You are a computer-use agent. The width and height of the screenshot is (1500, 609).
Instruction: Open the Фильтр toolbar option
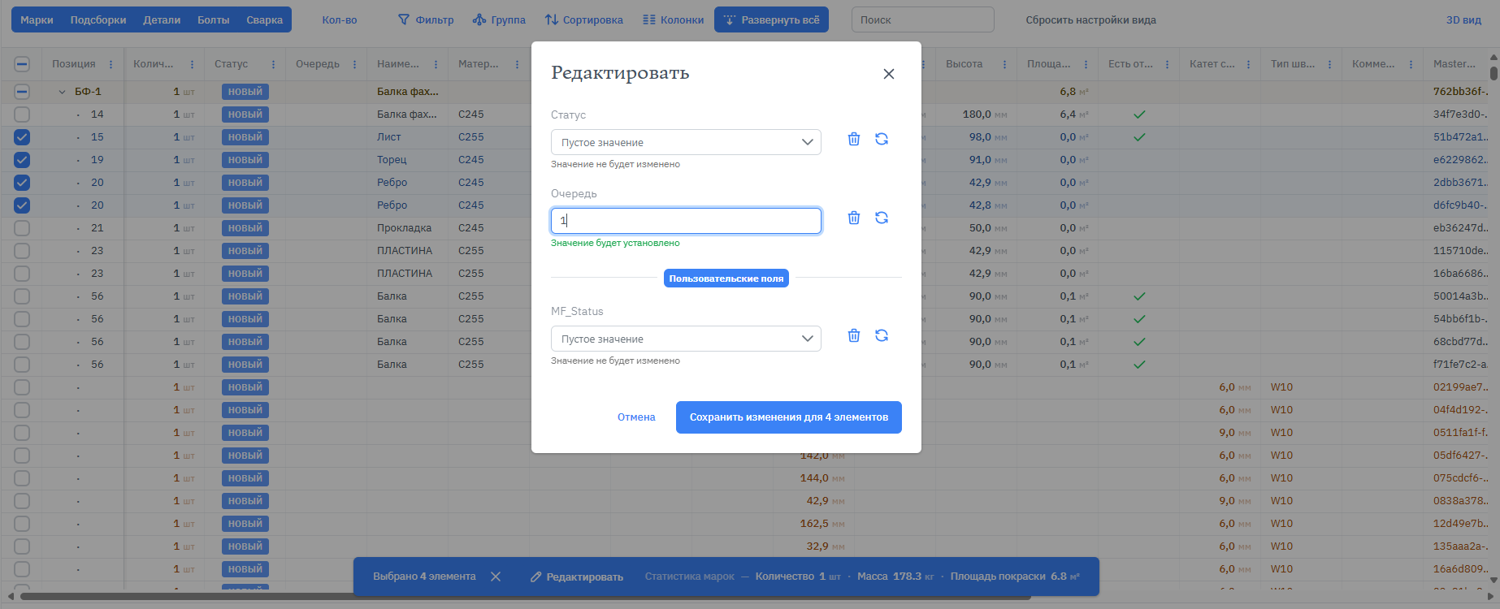pos(426,19)
